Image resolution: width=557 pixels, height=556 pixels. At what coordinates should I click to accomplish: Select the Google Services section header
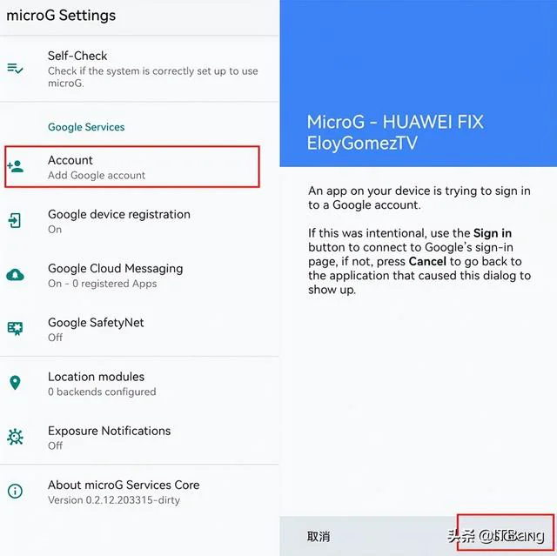point(86,127)
